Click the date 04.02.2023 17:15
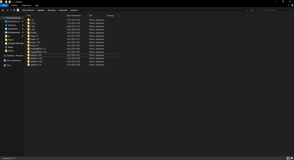The width and height of the screenshot is (294, 160). (x=73, y=26)
